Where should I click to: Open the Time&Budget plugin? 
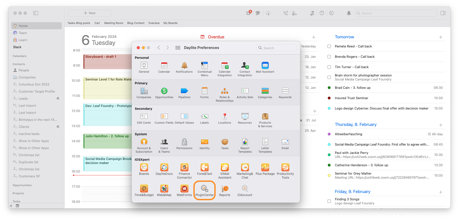pyautogui.click(x=144, y=190)
